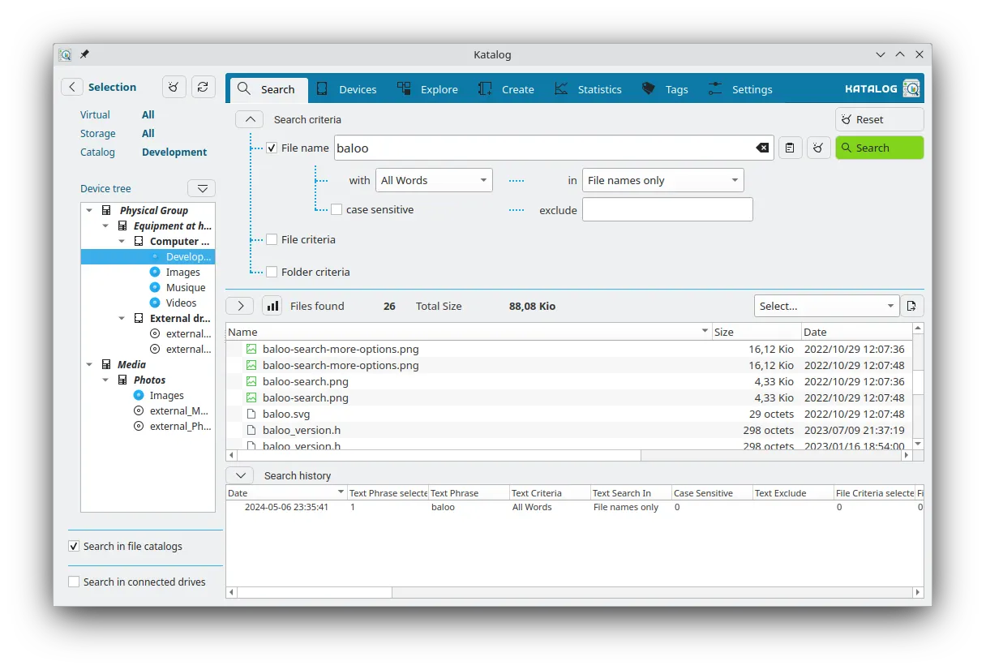
Task: Click the refresh icon in Selection panel
Action: click(x=203, y=87)
